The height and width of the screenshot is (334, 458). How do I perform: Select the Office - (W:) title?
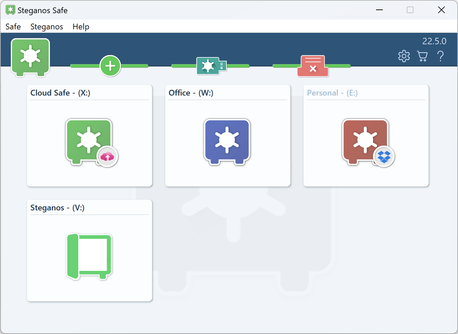tap(191, 93)
